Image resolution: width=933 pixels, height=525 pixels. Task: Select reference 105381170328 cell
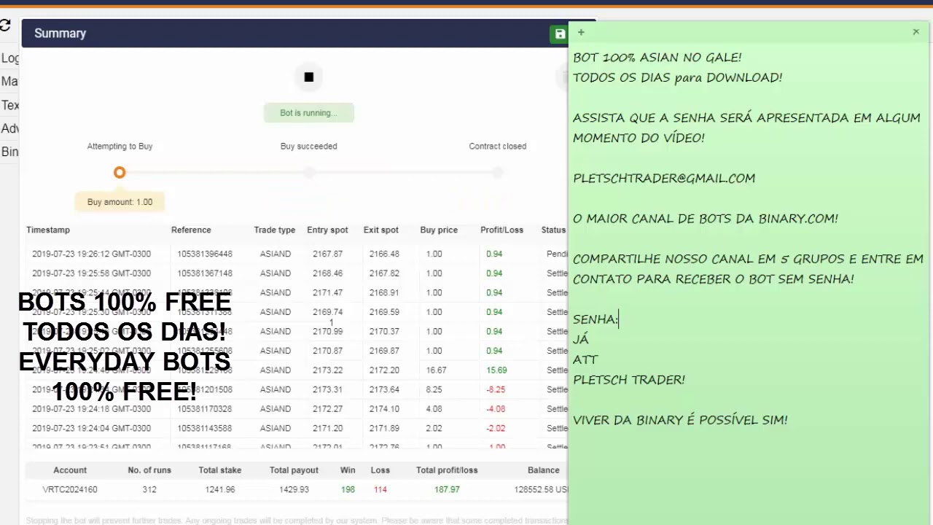pos(205,409)
